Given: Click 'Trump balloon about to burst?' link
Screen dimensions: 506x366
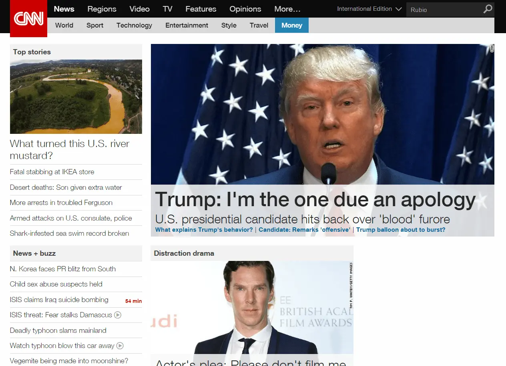Looking at the screenshot, I should (401, 230).
